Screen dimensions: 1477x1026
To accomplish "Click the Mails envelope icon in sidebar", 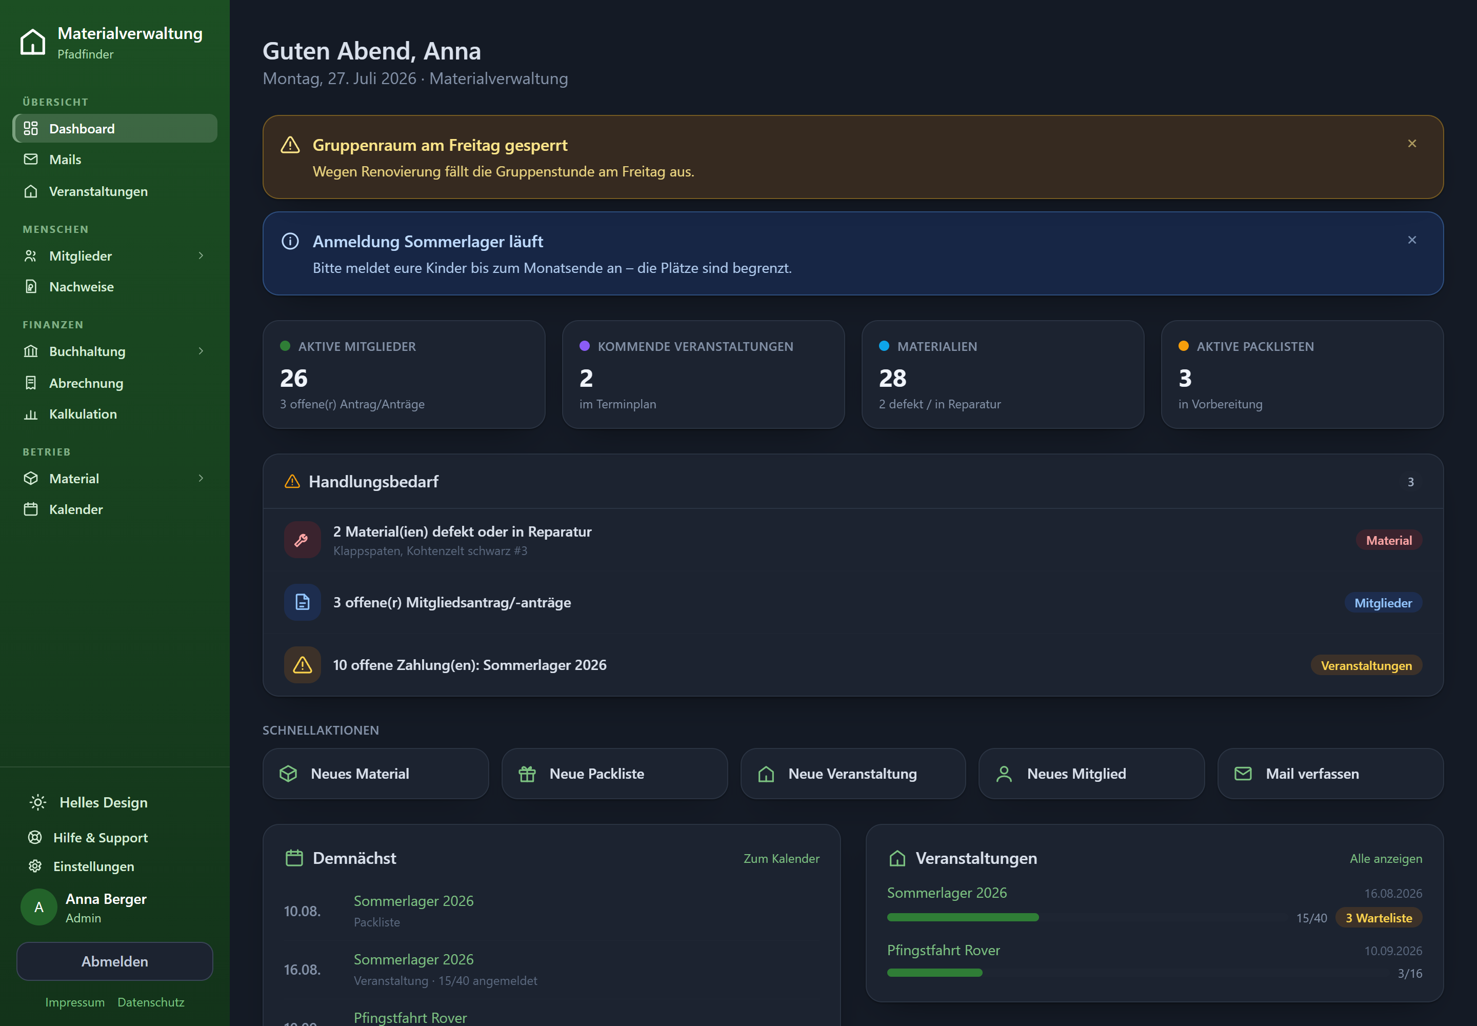I will point(31,160).
